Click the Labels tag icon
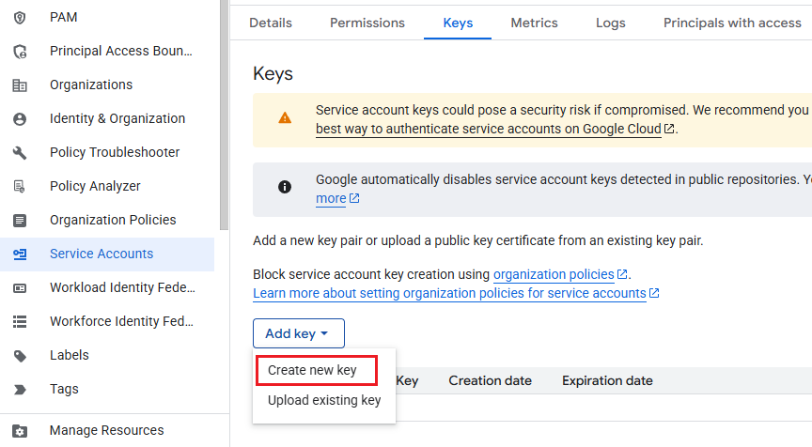 (20, 355)
